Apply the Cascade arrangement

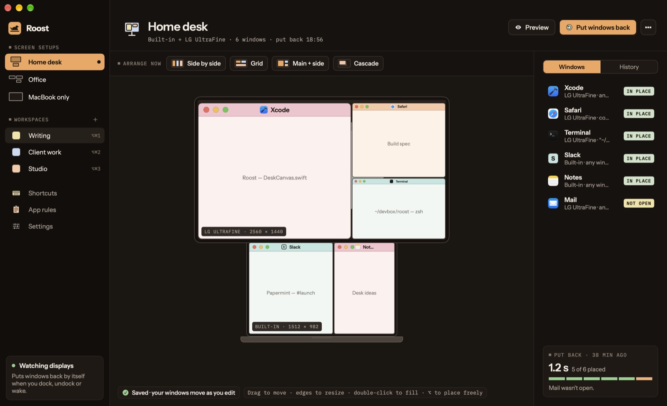coord(358,63)
